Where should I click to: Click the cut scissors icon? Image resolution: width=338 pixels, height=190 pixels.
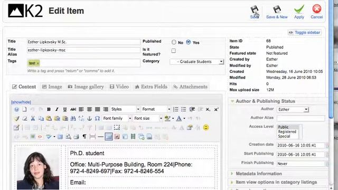tap(33, 118)
